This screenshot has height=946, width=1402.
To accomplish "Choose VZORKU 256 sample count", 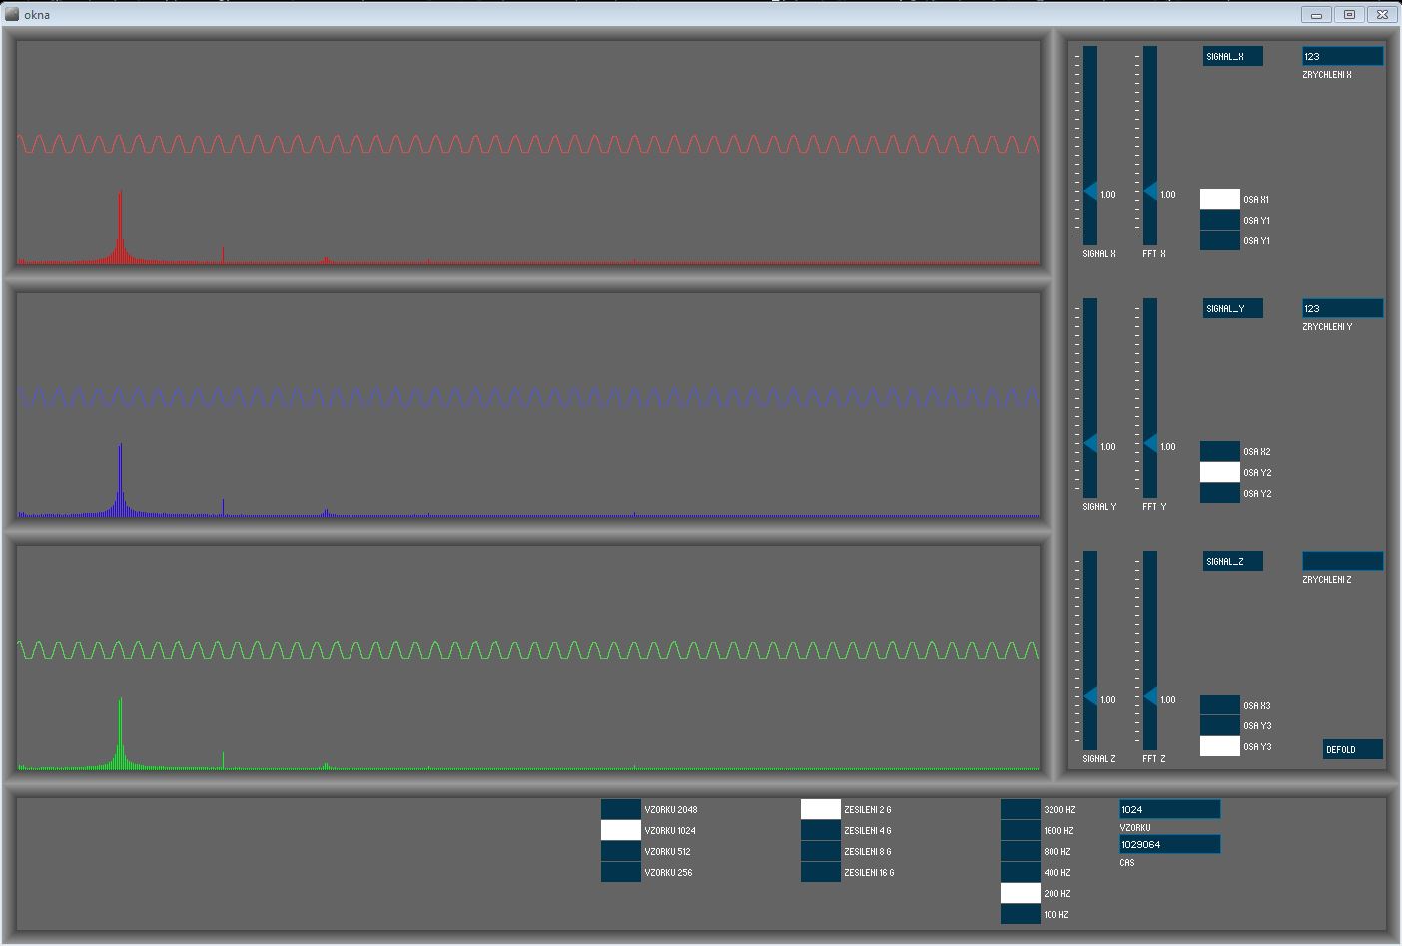I will [620, 872].
